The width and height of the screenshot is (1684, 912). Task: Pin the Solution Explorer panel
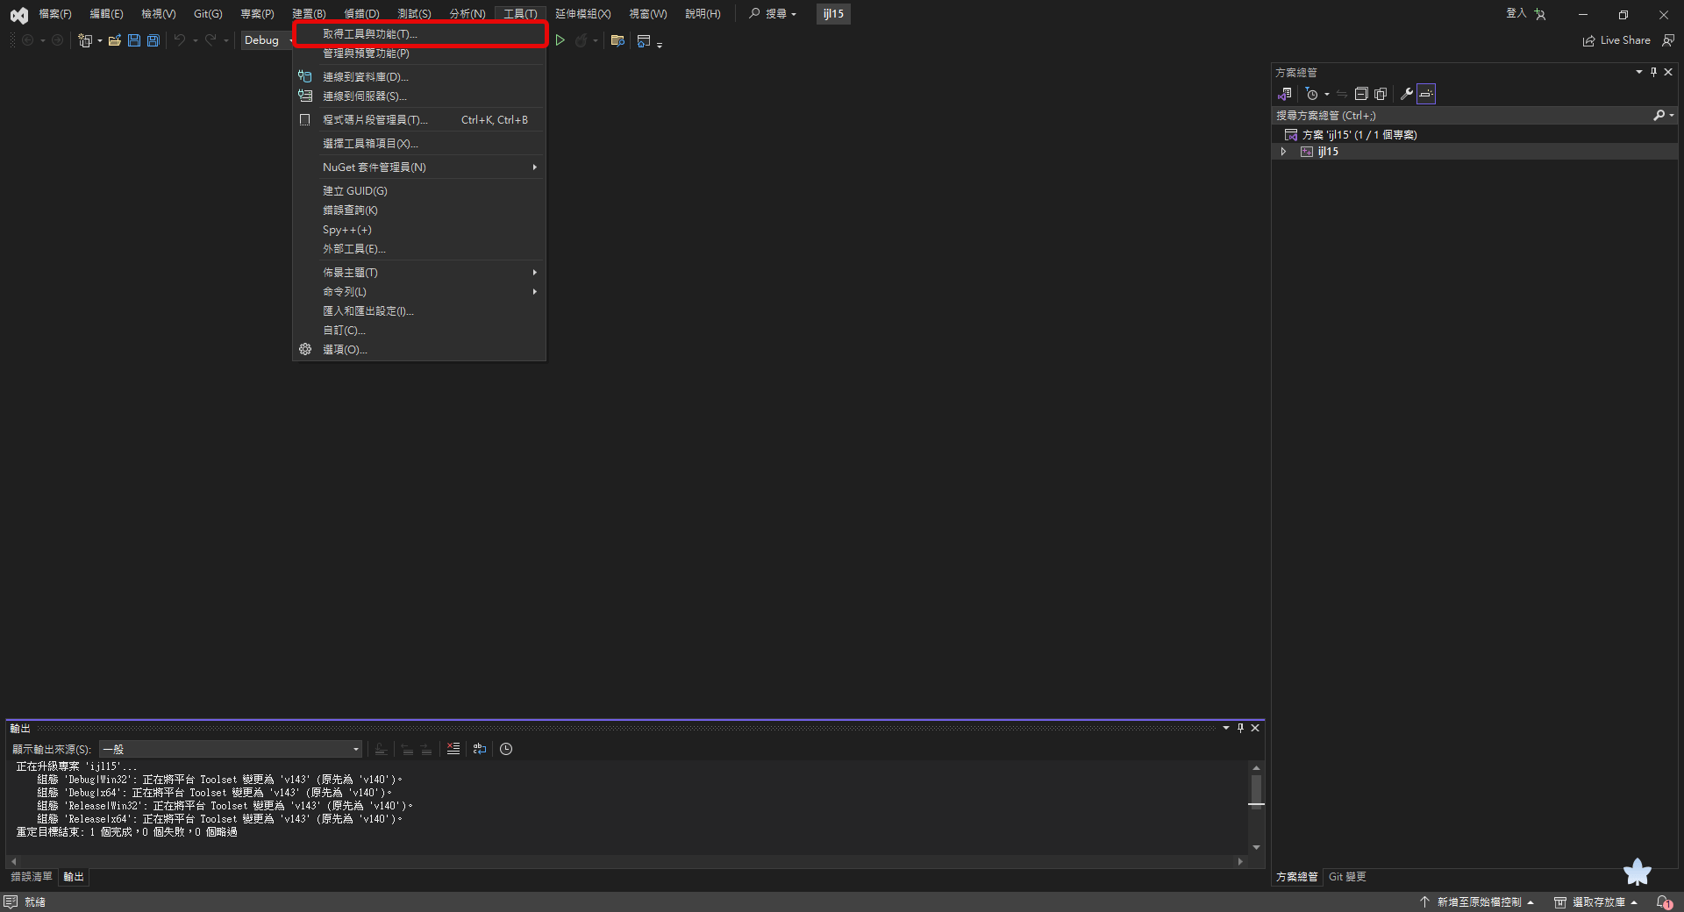[x=1653, y=72]
